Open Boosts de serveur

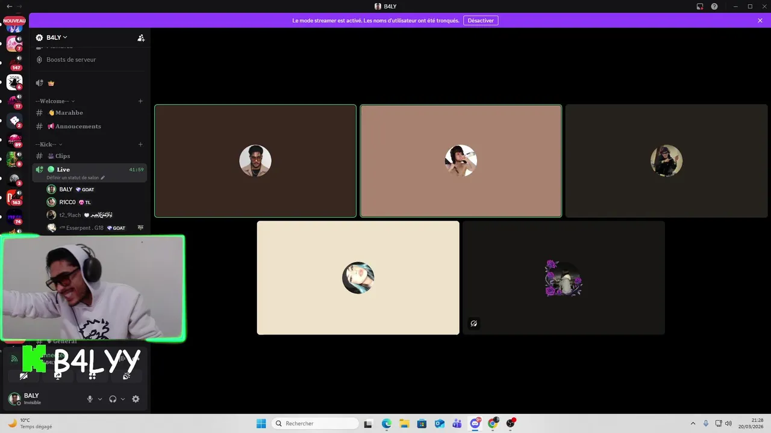(x=71, y=60)
